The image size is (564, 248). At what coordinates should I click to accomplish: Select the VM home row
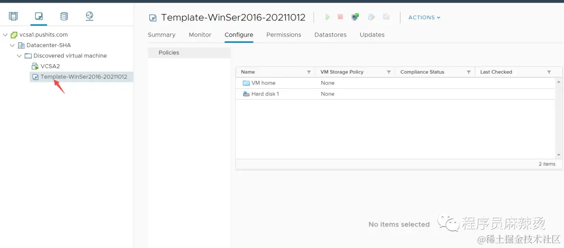396,83
